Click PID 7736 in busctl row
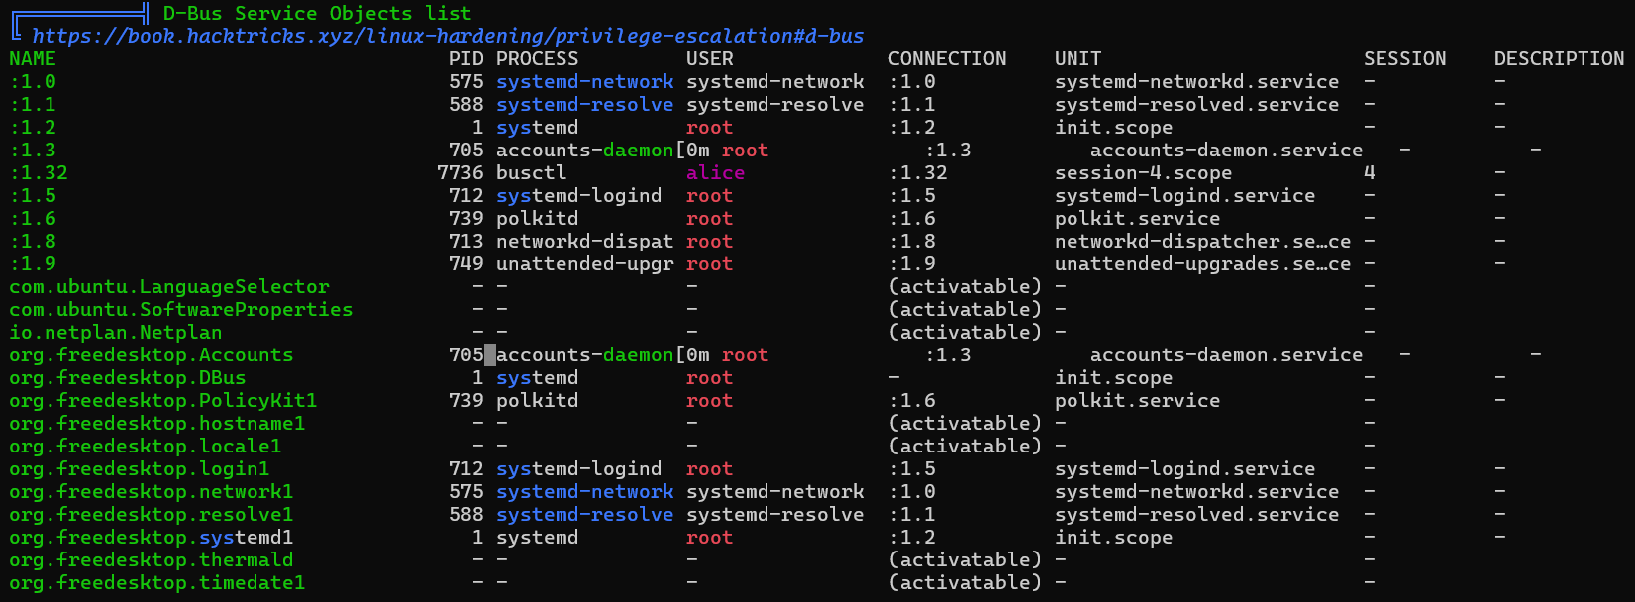 click(460, 173)
